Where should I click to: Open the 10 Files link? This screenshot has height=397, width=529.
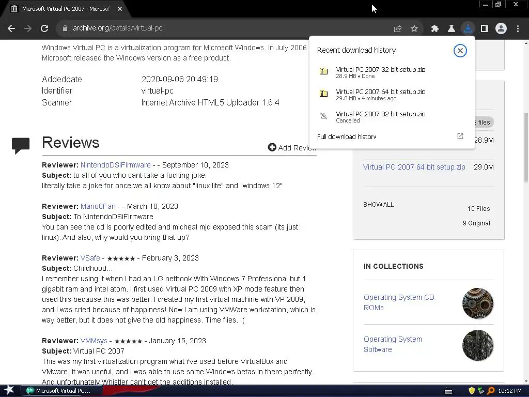tap(478, 209)
